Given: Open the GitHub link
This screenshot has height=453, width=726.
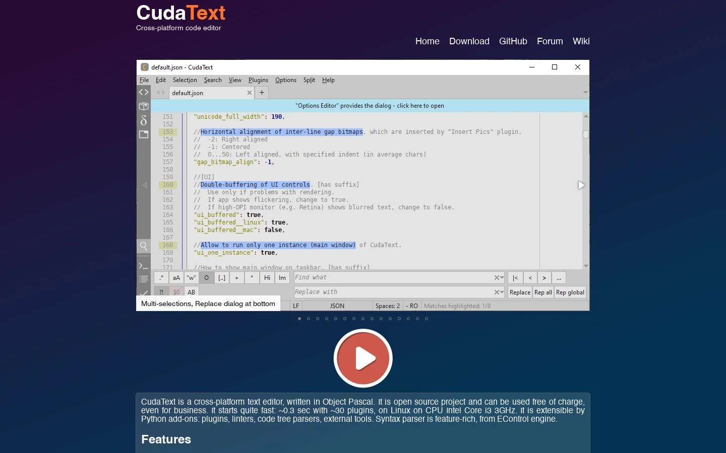Looking at the screenshot, I should pos(513,41).
